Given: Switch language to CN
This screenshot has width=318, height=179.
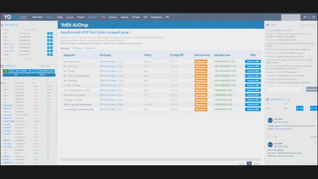Looking at the screenshot, I should click(x=314, y=17).
